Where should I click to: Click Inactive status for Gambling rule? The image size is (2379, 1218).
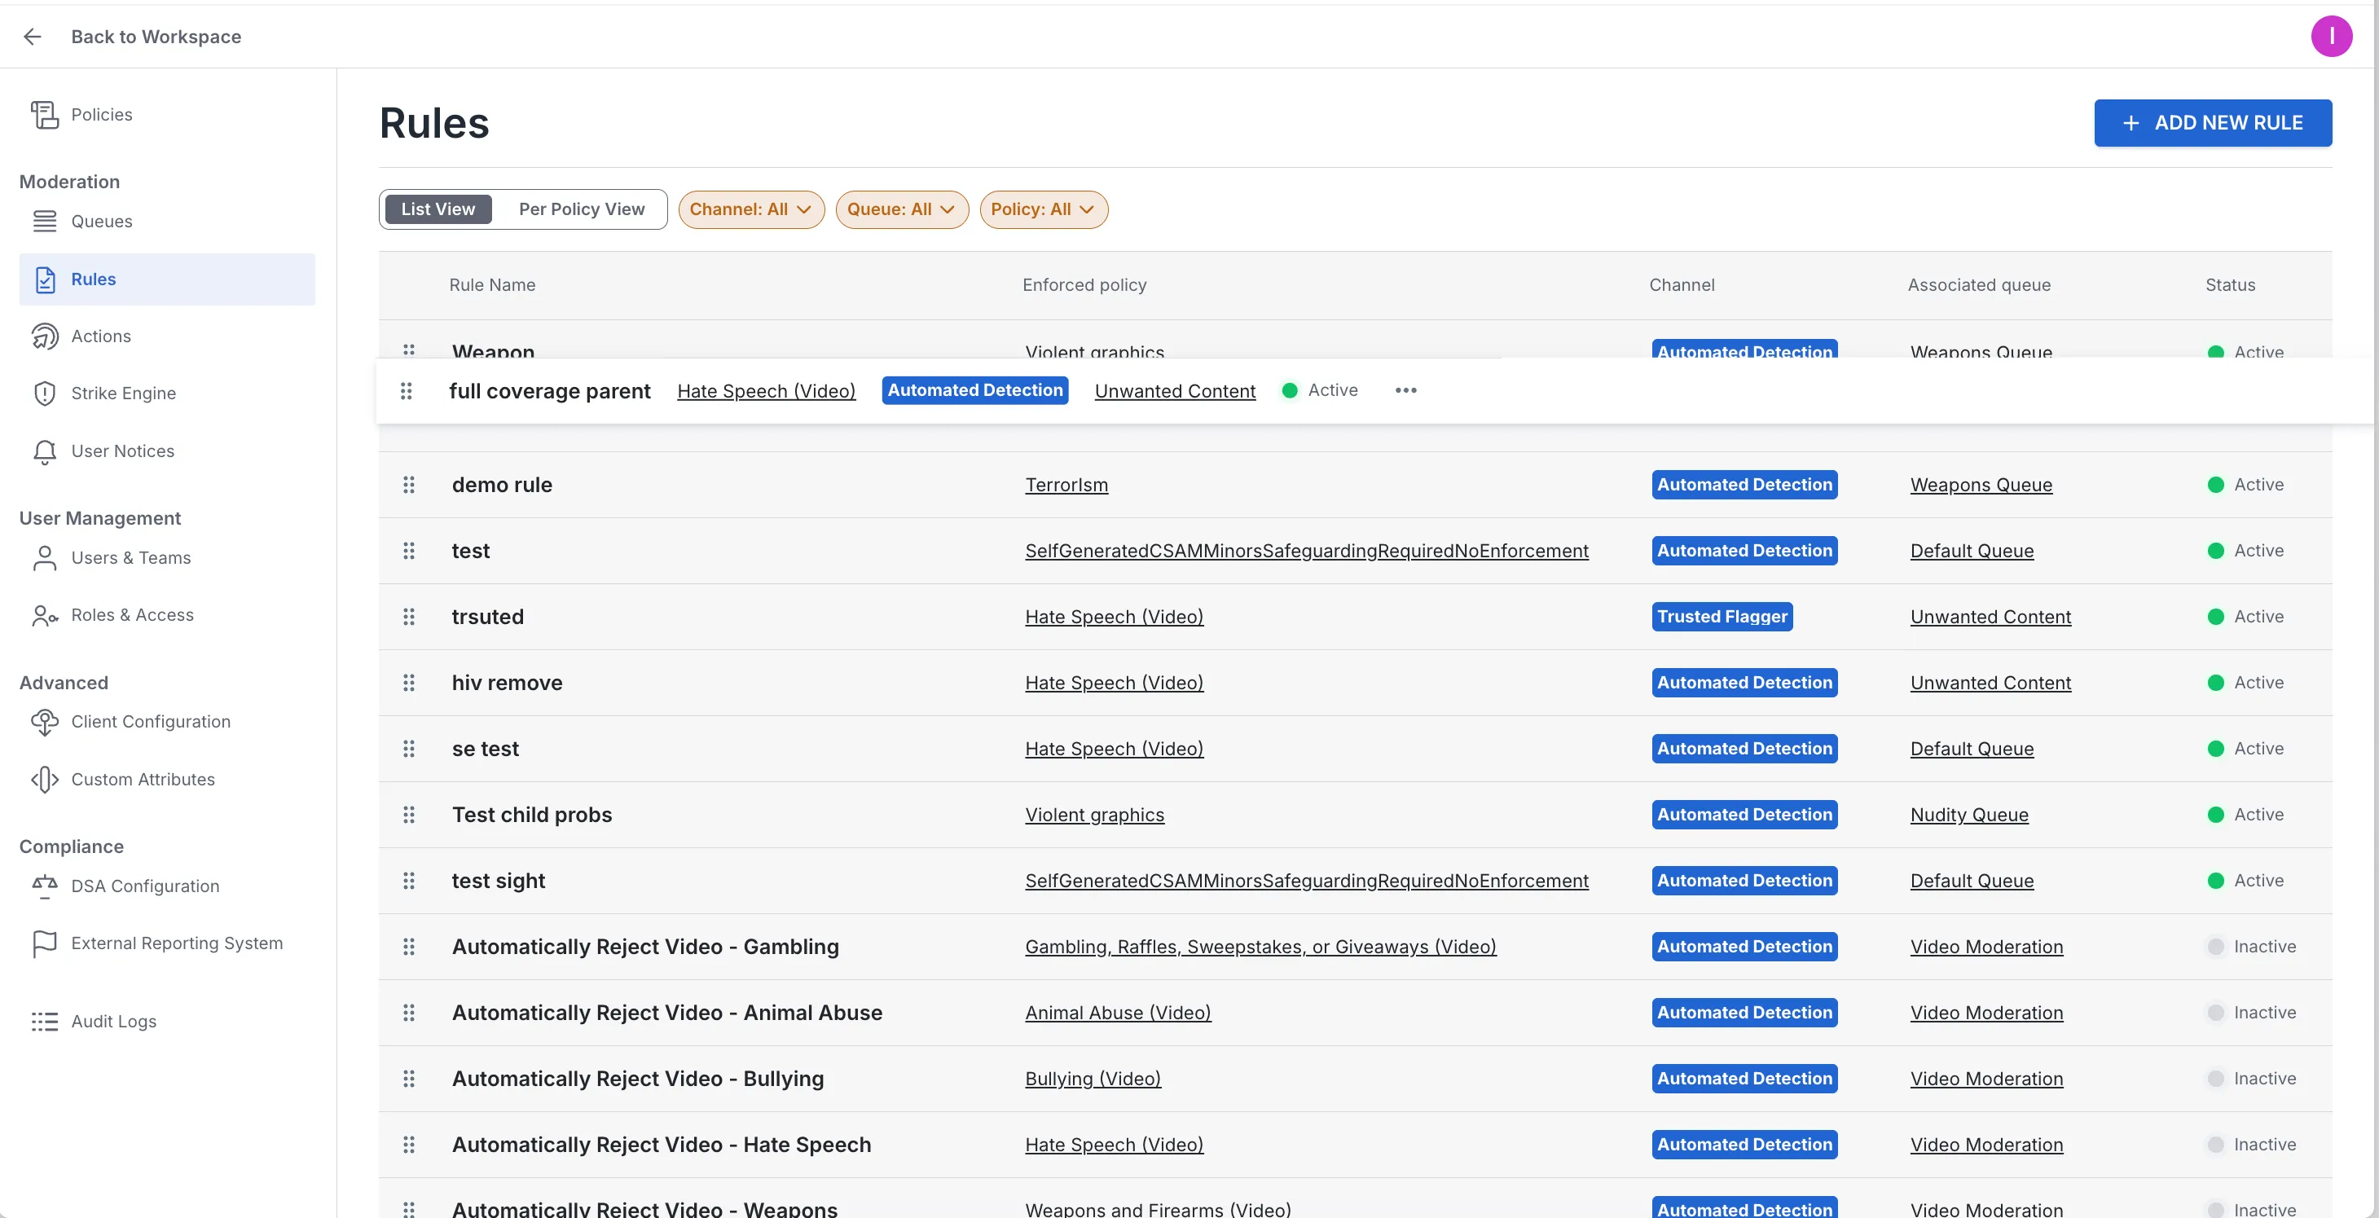pos(2250,947)
